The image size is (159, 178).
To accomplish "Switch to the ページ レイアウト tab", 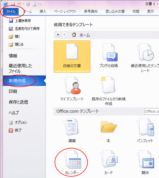I will (65, 12).
